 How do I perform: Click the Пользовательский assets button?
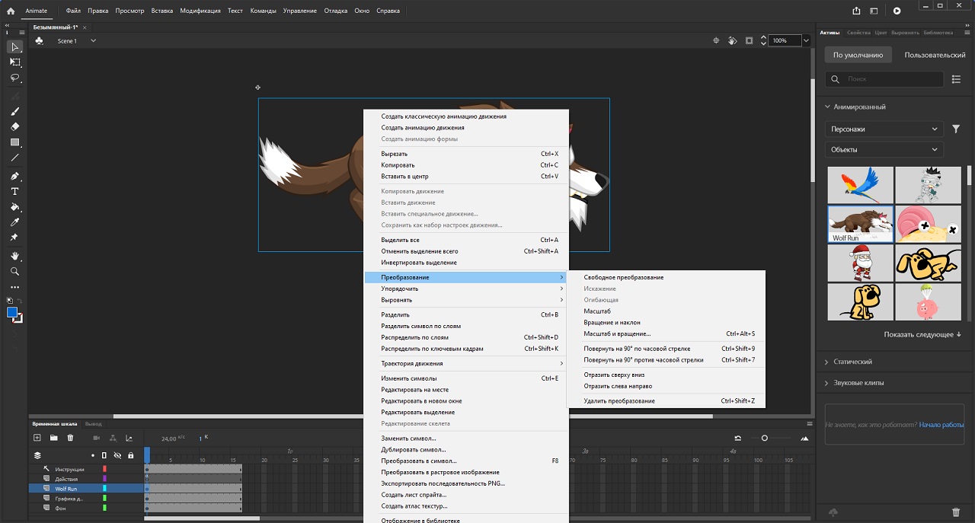coord(934,55)
